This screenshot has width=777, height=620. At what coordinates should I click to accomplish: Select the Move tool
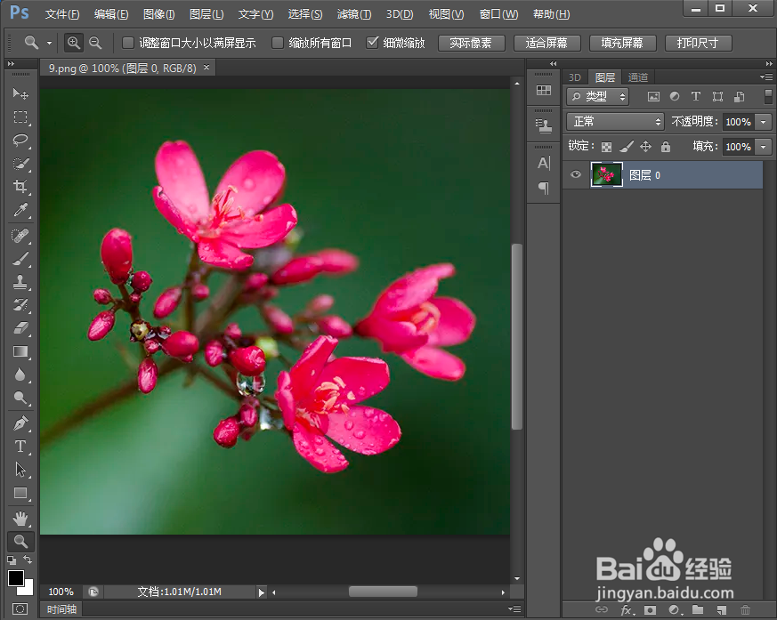tap(20, 93)
